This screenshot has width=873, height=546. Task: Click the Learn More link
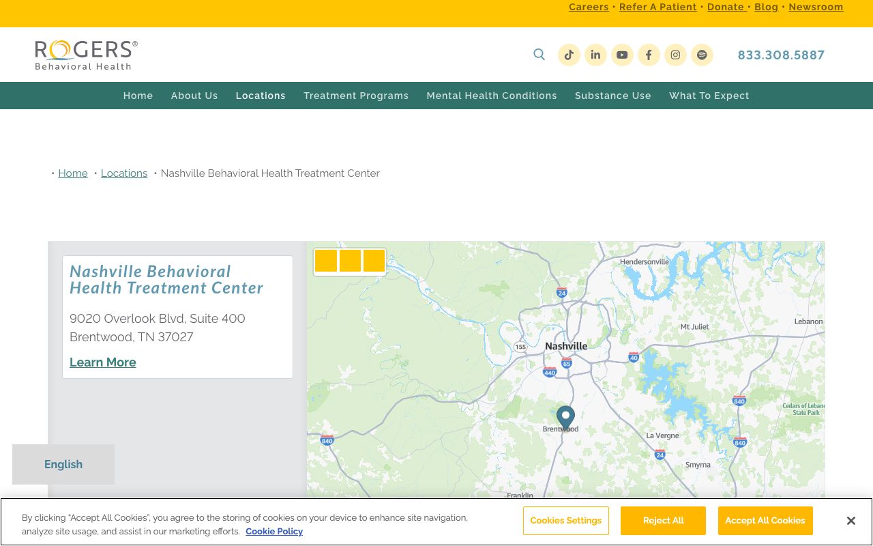pyautogui.click(x=102, y=362)
